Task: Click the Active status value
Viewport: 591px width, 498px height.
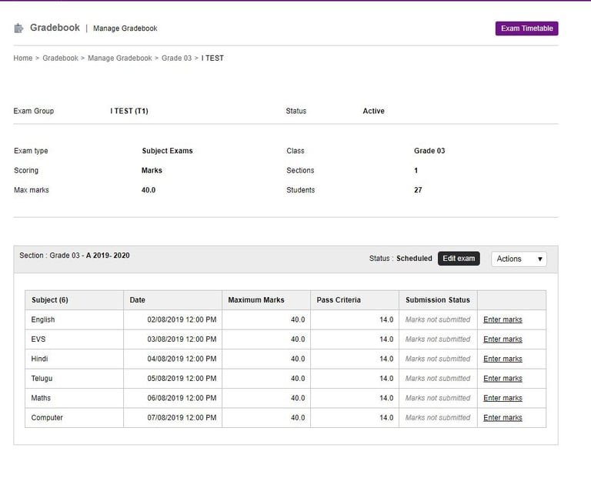Action: click(x=373, y=111)
